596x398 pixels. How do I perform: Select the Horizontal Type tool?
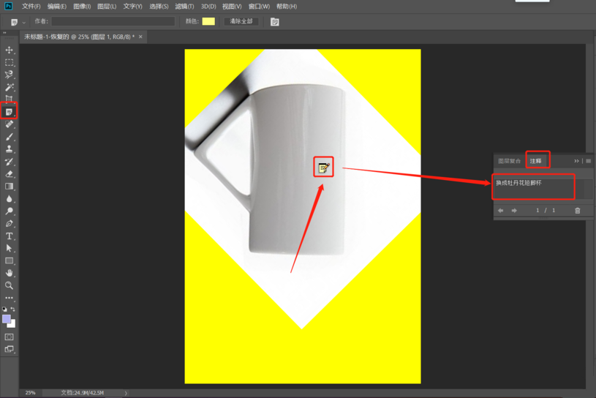point(10,236)
